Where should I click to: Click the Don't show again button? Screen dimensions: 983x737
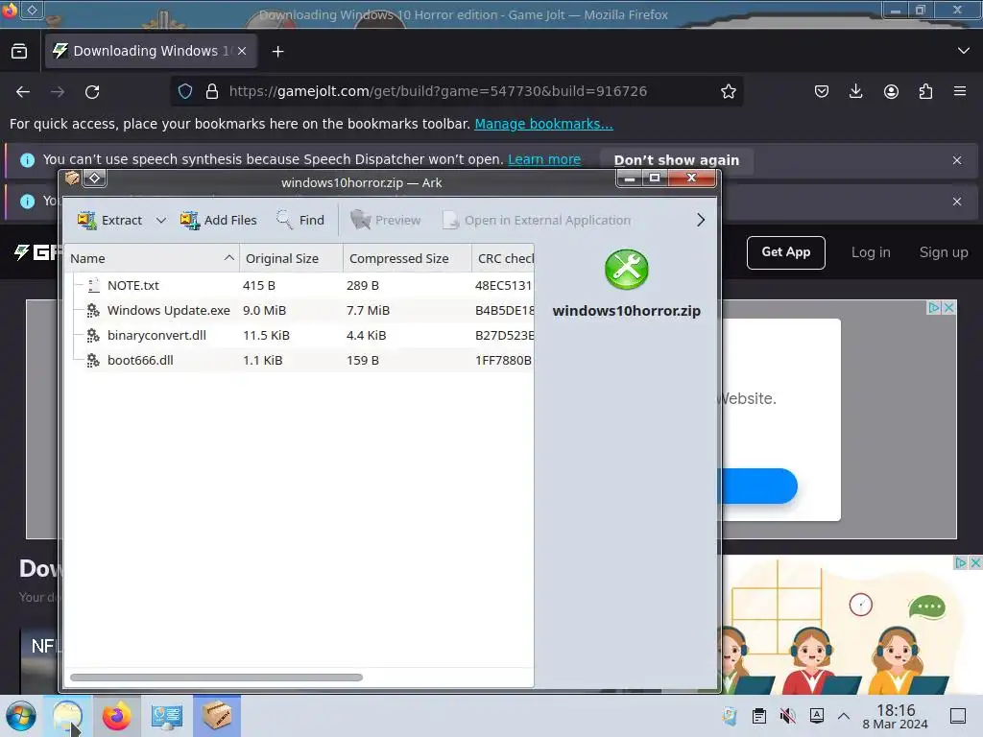(x=677, y=160)
